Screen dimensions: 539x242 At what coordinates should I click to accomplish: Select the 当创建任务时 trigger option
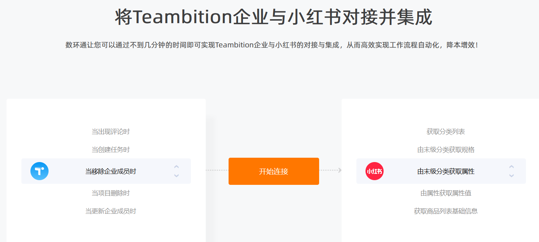[x=110, y=150]
